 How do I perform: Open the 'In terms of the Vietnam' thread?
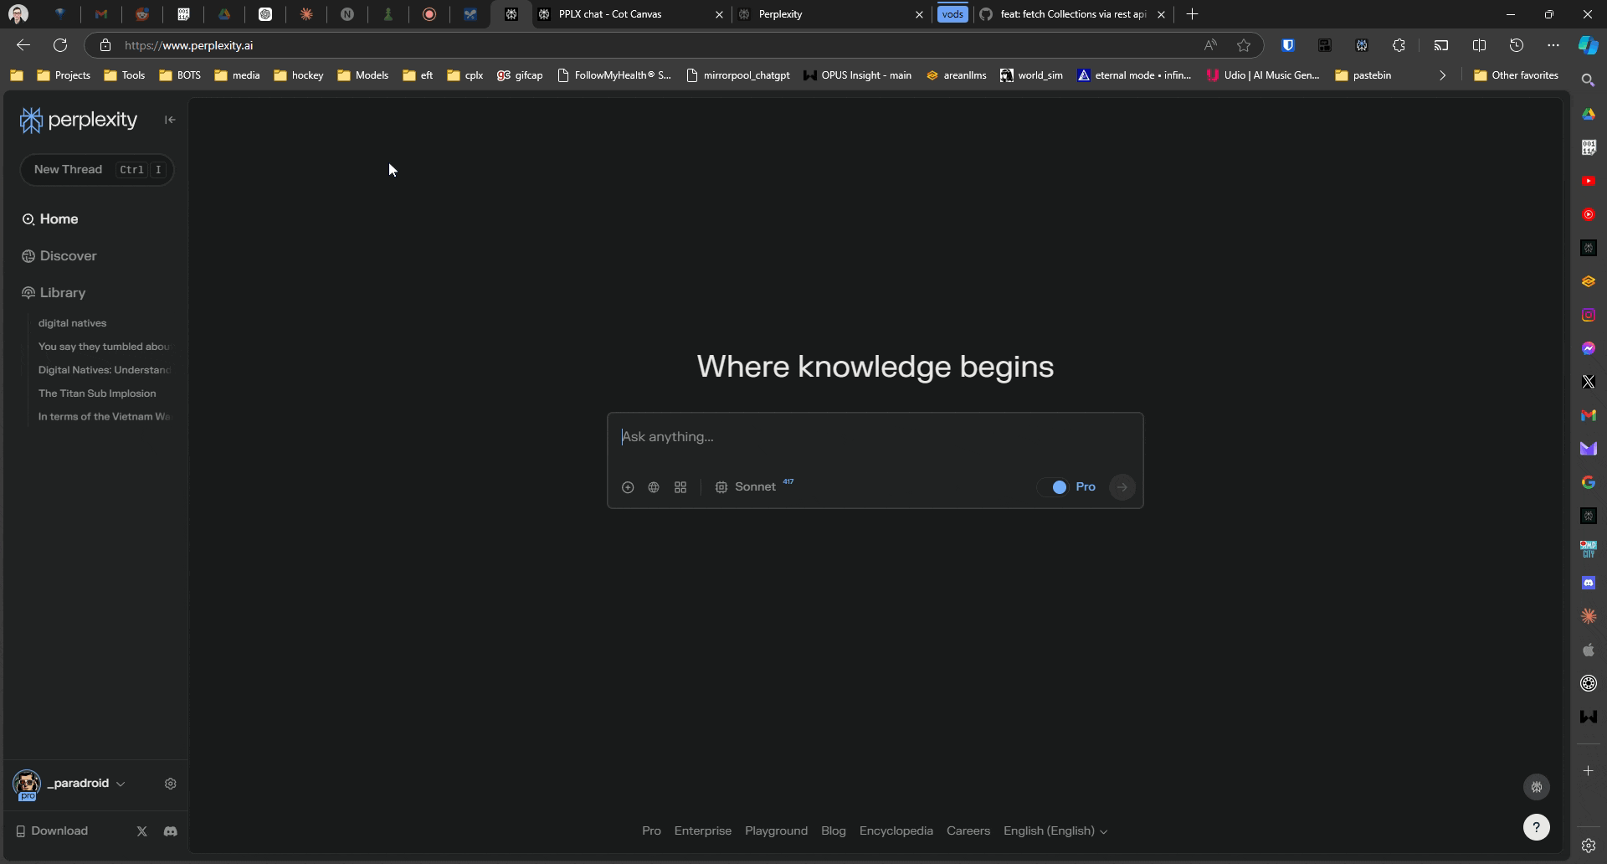(105, 417)
